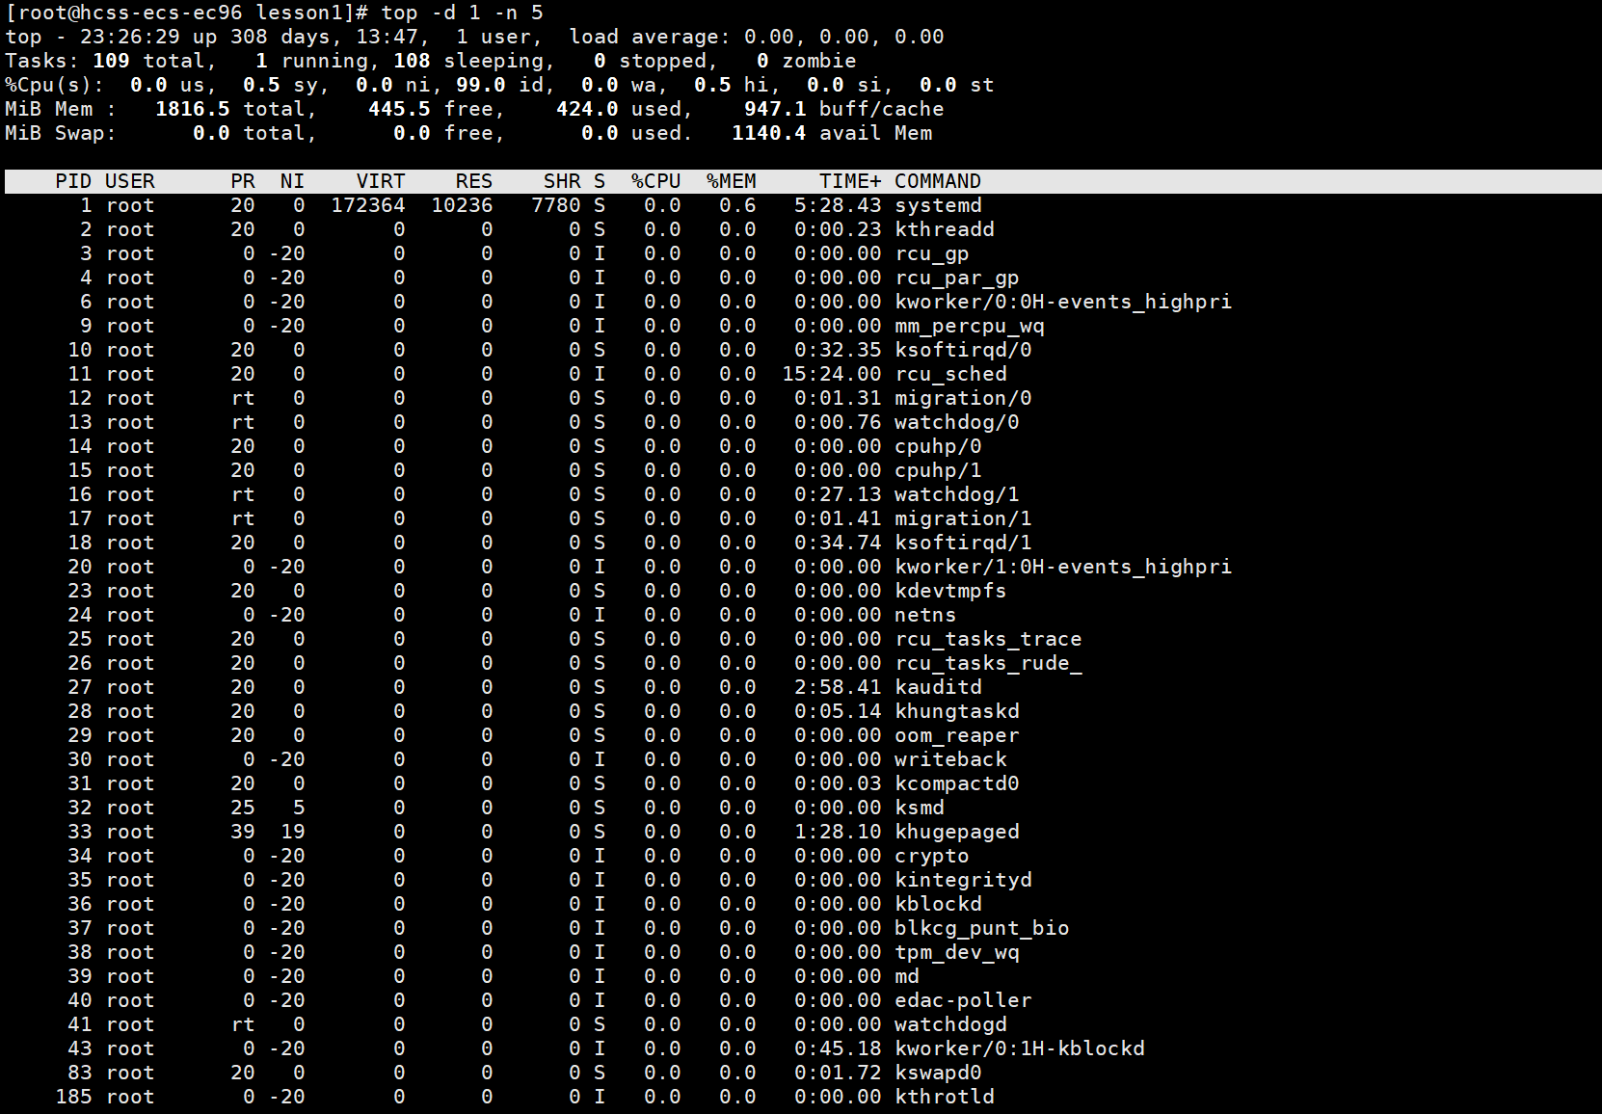Click the %CPU column header
The image size is (1602, 1114).
(x=656, y=181)
